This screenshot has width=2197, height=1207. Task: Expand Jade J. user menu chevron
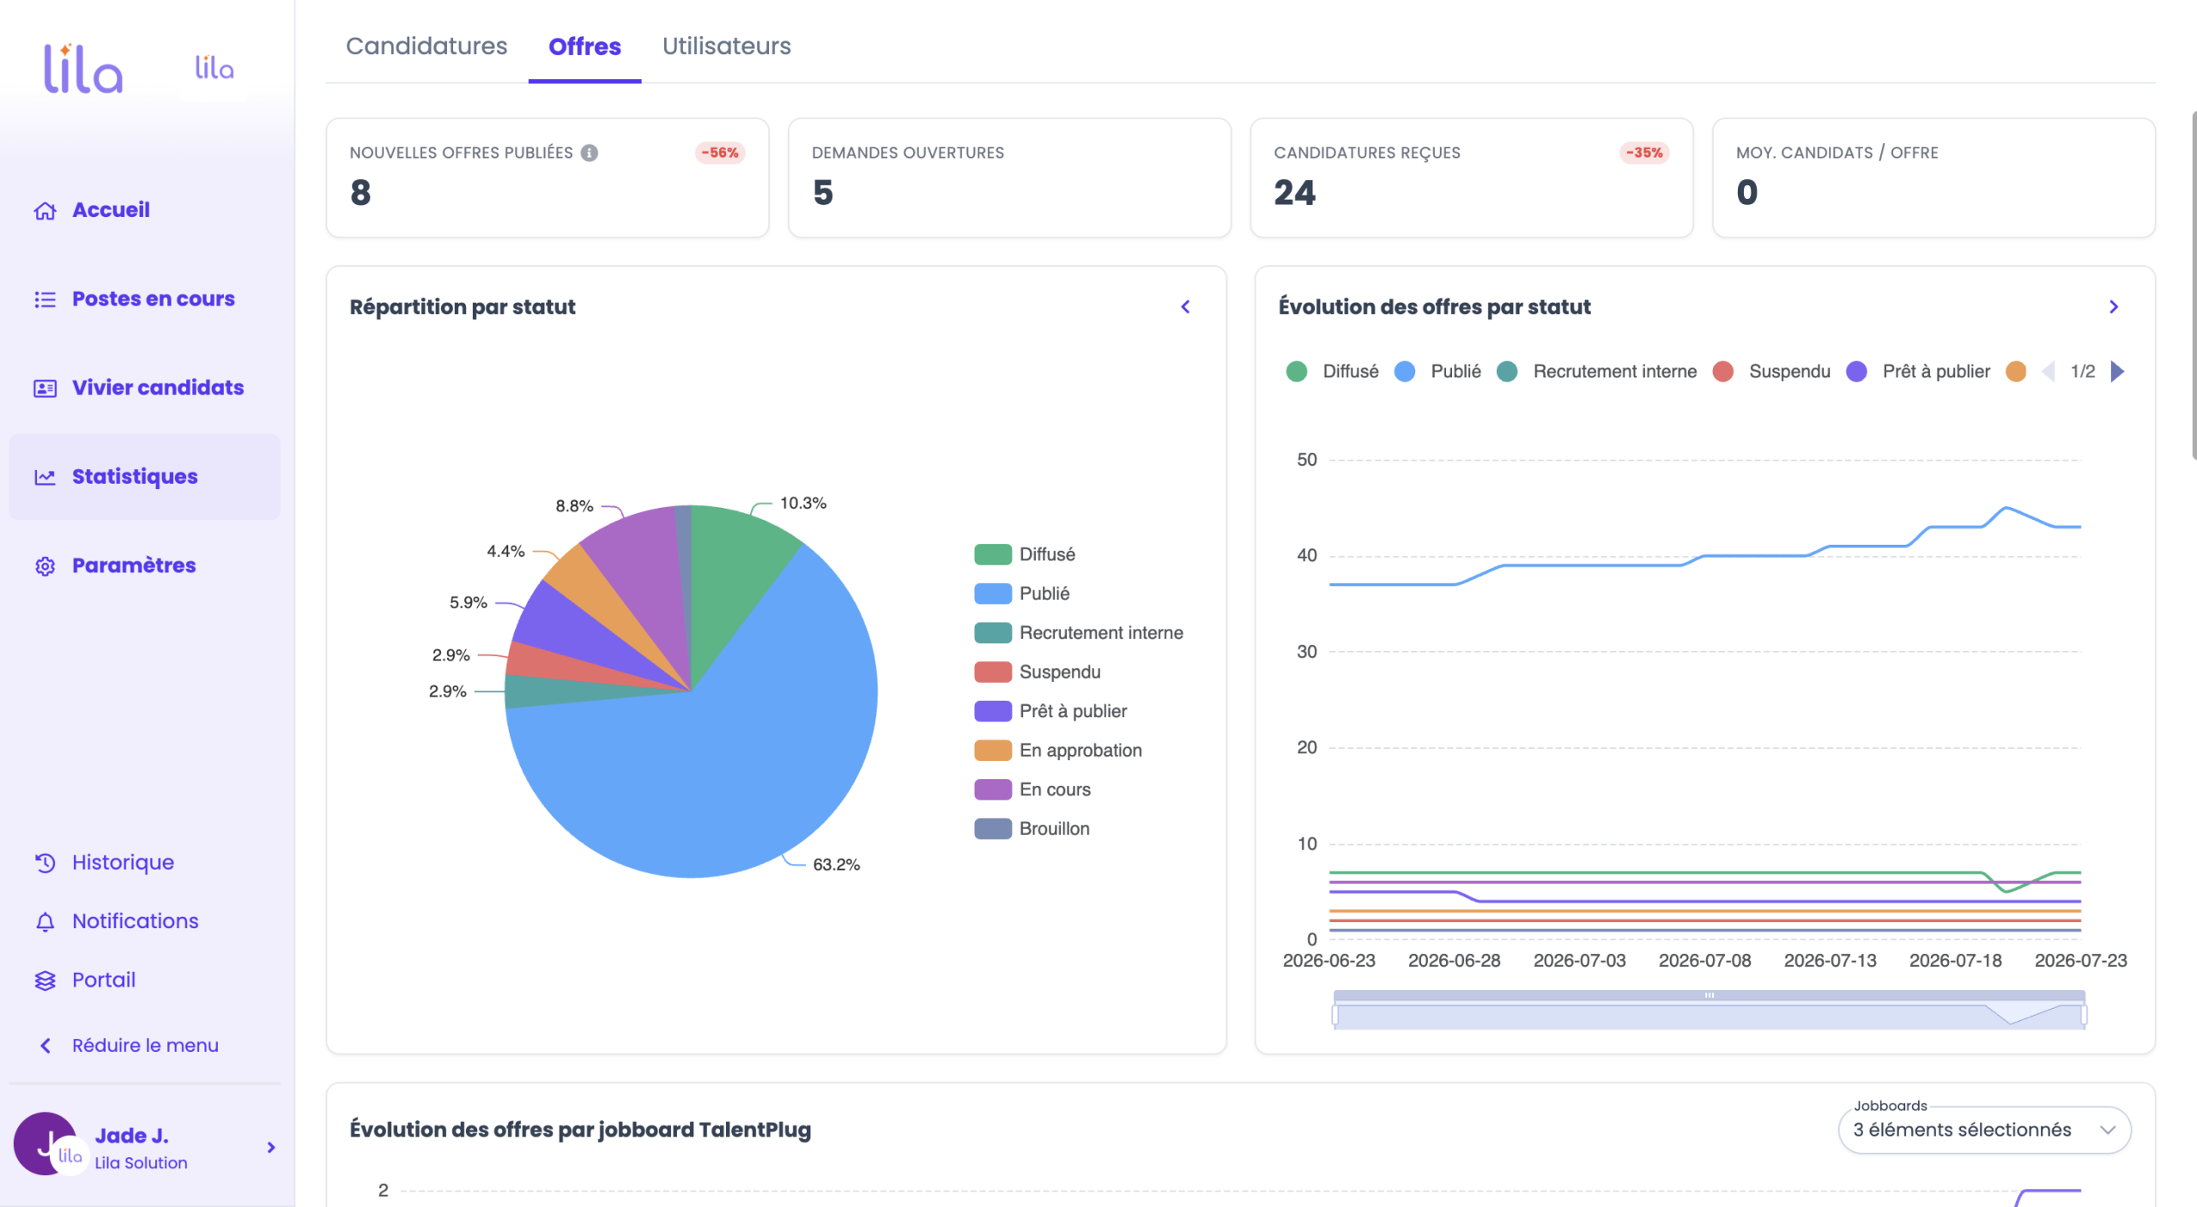pos(271,1147)
